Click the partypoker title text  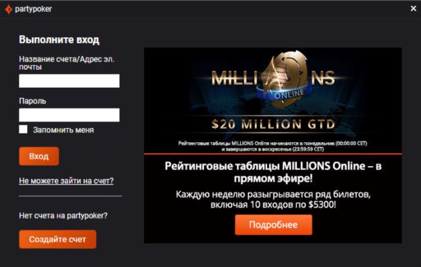coord(33,9)
